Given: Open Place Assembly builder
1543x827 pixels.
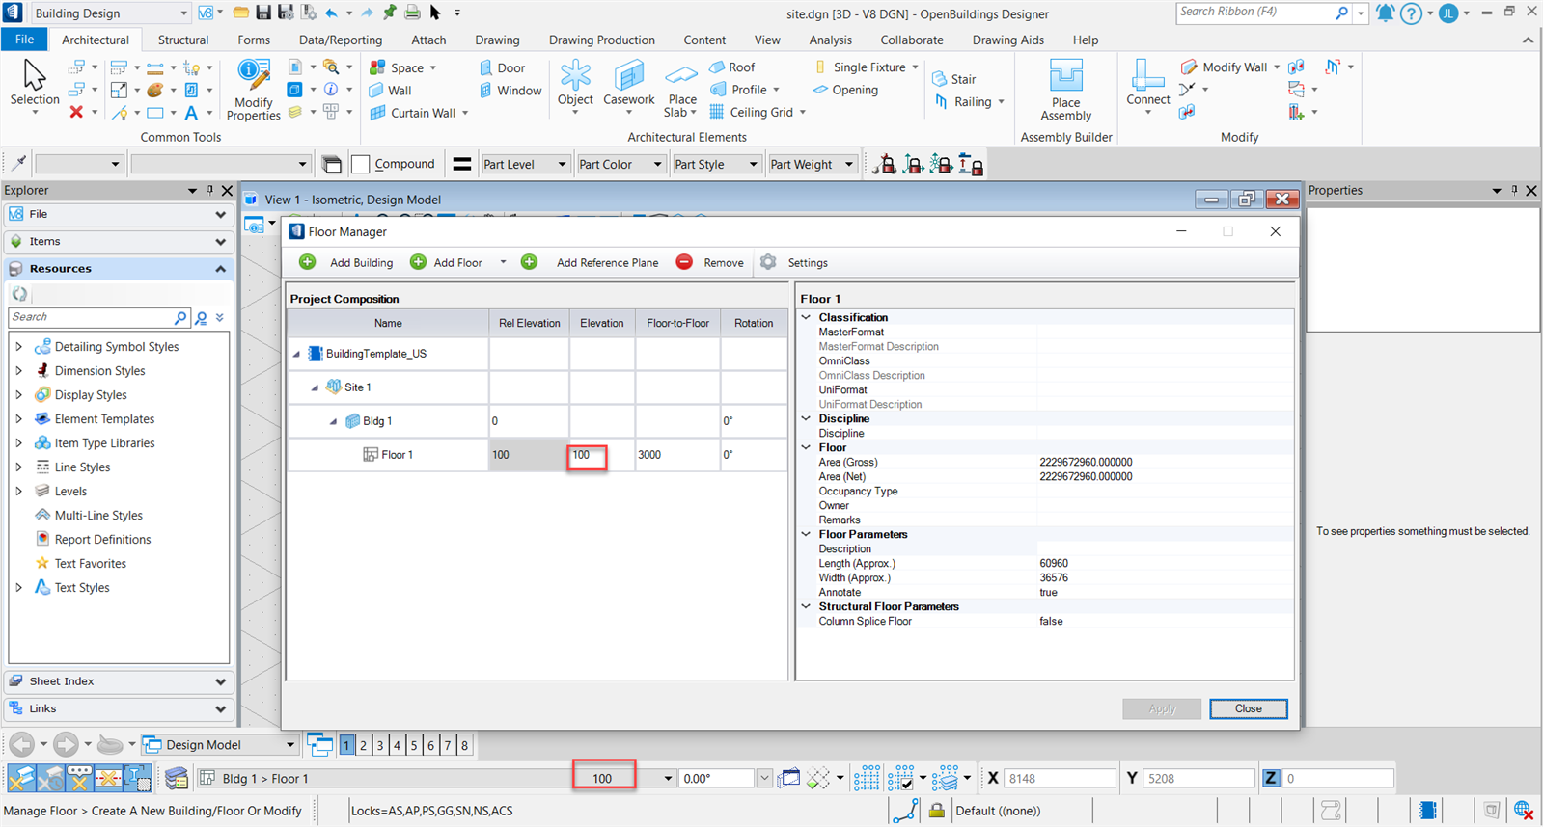Looking at the screenshot, I should click(1065, 90).
